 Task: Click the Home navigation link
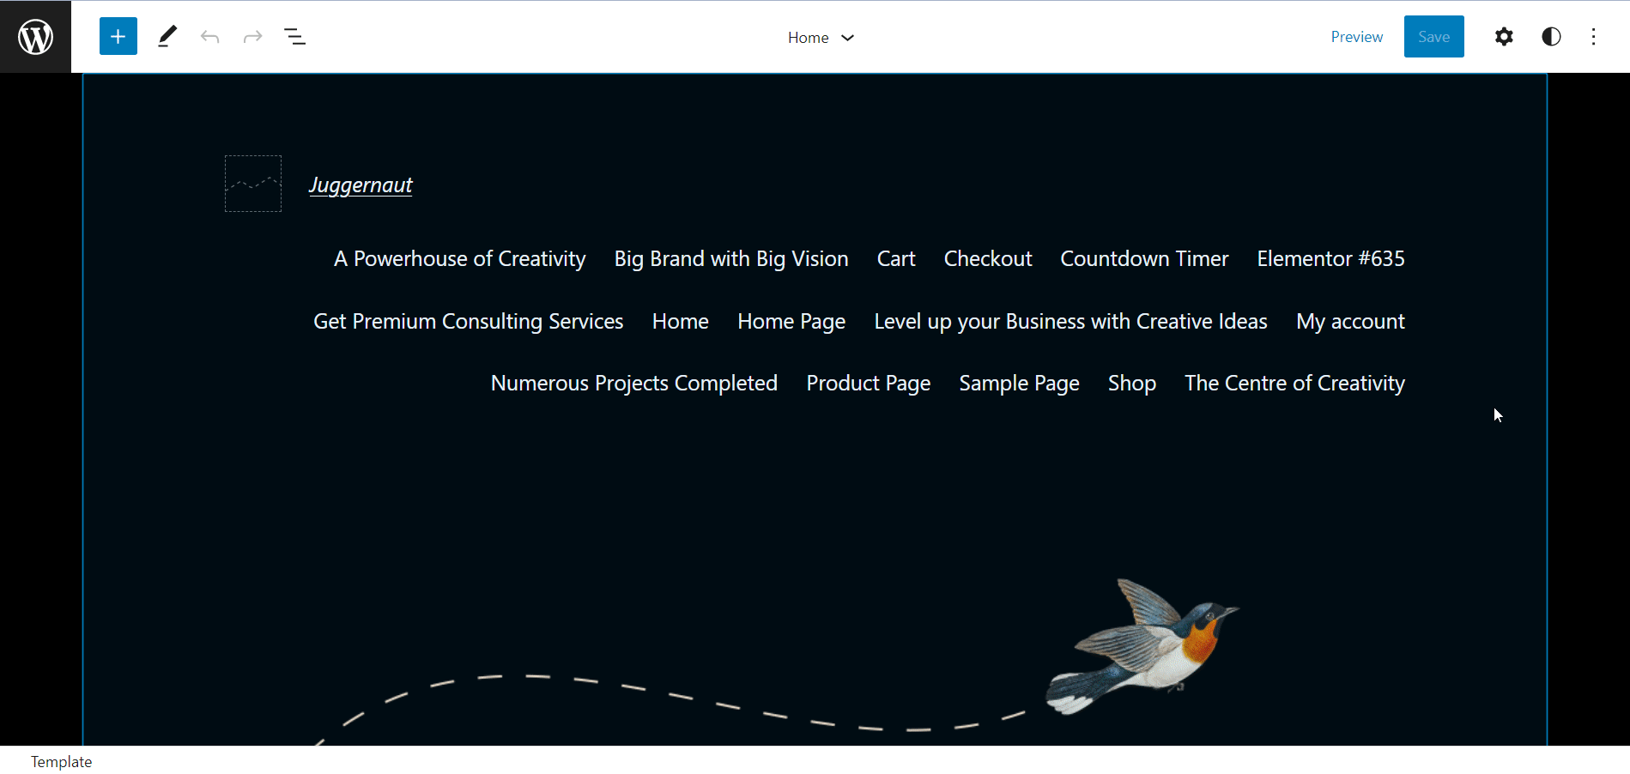point(681,322)
